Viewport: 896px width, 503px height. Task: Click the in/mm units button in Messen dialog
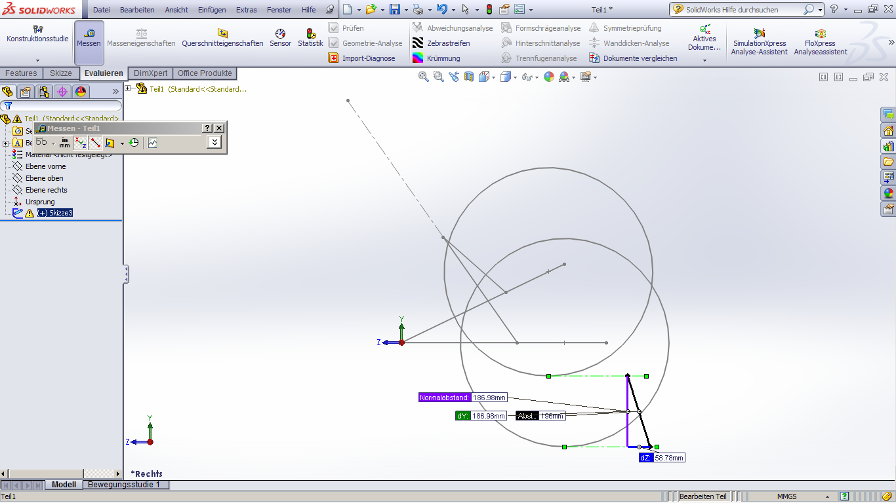point(64,143)
